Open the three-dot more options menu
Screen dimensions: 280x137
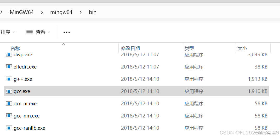pos(67,32)
